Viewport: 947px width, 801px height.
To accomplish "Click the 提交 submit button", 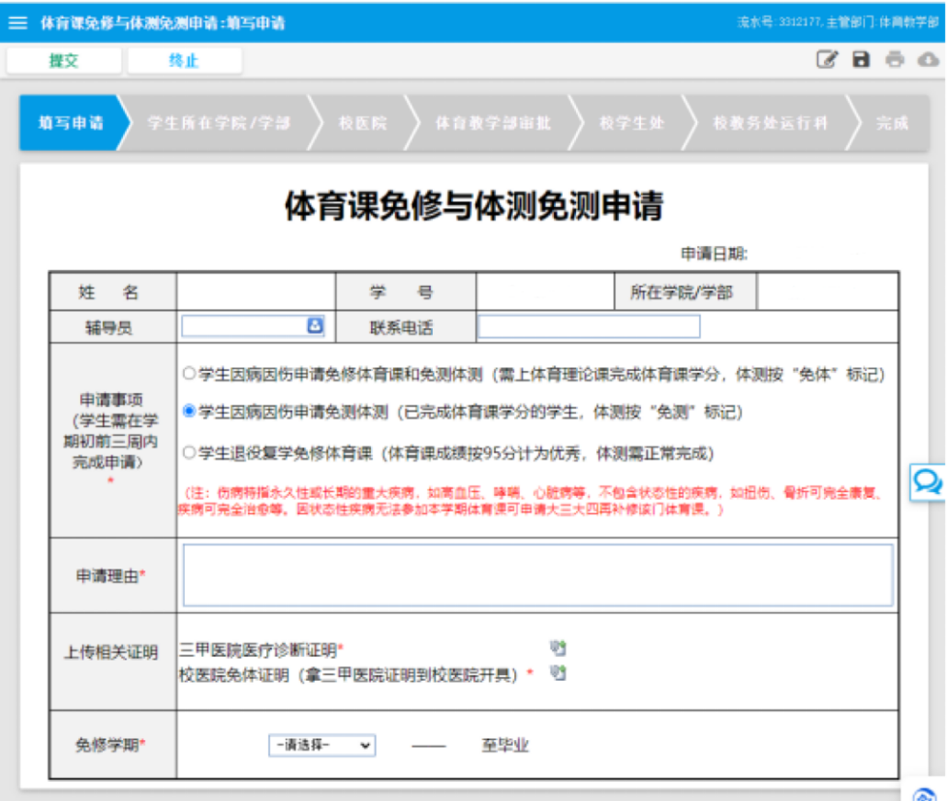I will pyautogui.click(x=64, y=60).
